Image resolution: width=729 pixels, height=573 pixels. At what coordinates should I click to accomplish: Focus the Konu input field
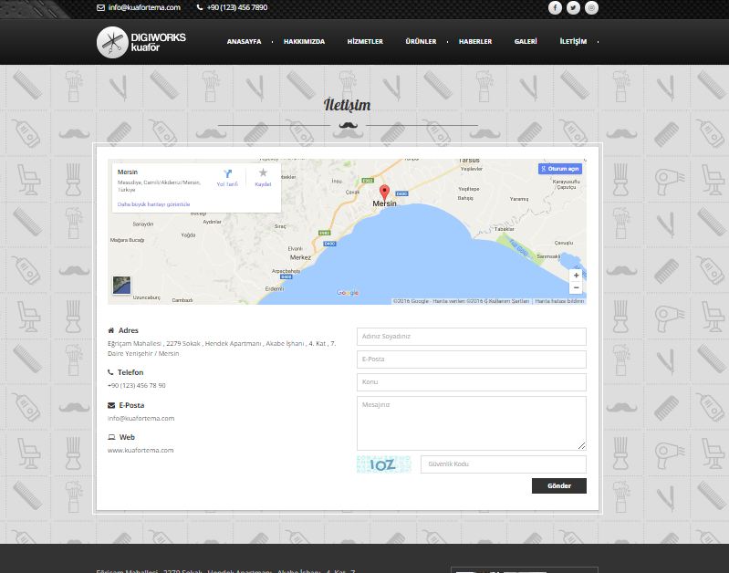coord(472,381)
